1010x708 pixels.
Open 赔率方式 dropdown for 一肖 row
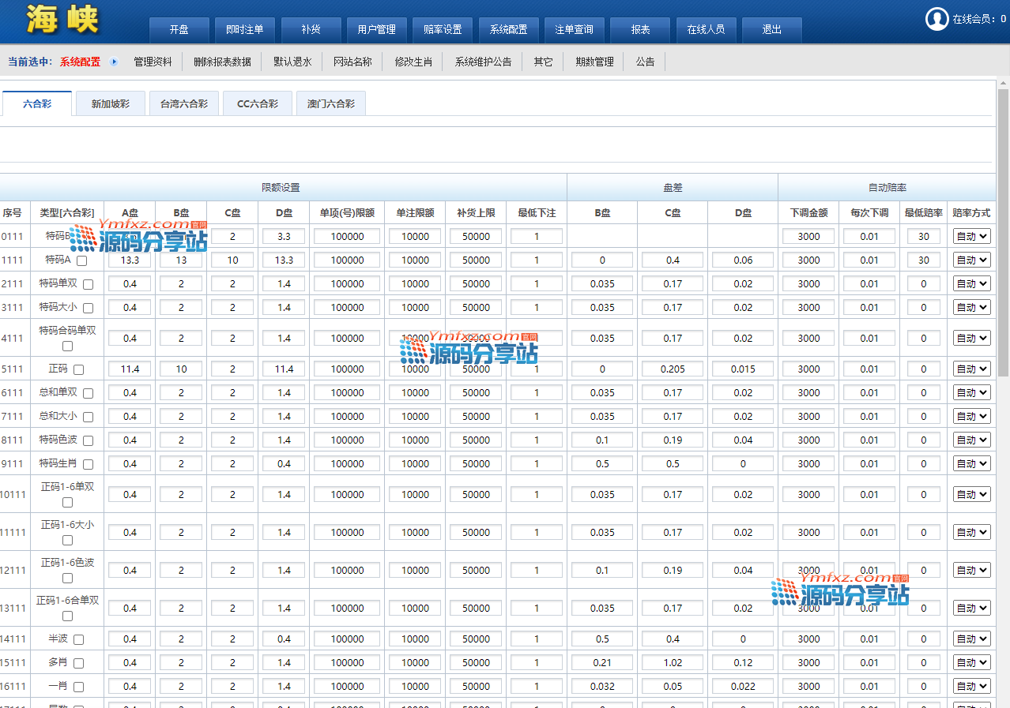[971, 686]
